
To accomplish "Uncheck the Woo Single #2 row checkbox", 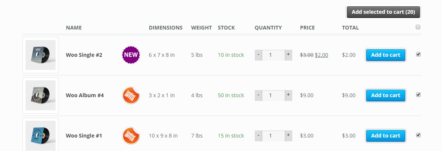I will [418, 54].
